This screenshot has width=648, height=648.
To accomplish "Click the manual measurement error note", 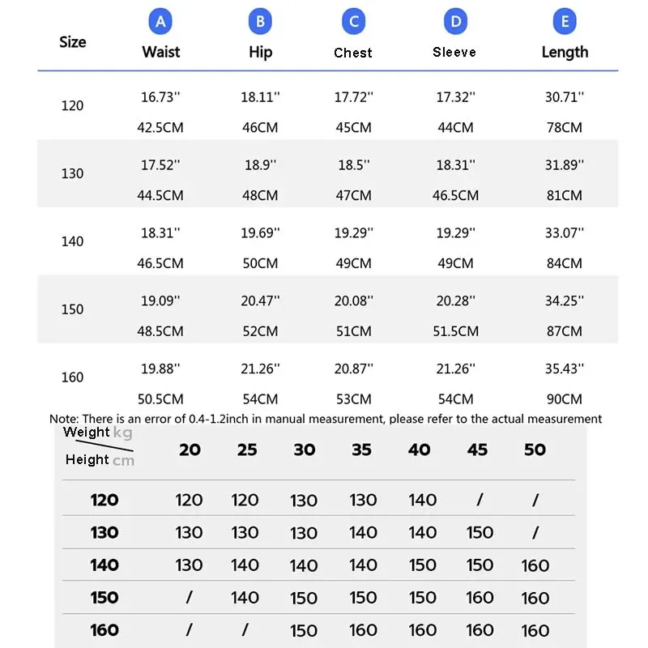I will tap(326, 419).
